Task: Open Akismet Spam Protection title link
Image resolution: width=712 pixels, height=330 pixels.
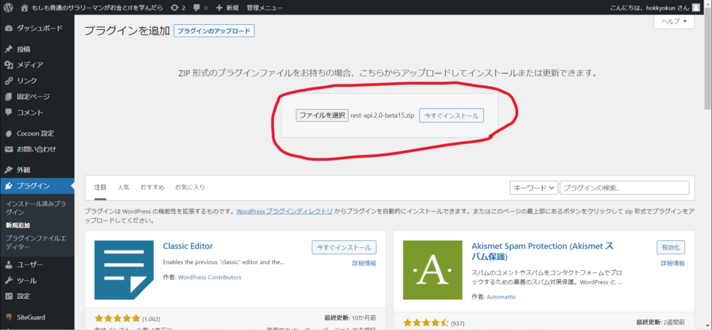Action: coord(543,251)
